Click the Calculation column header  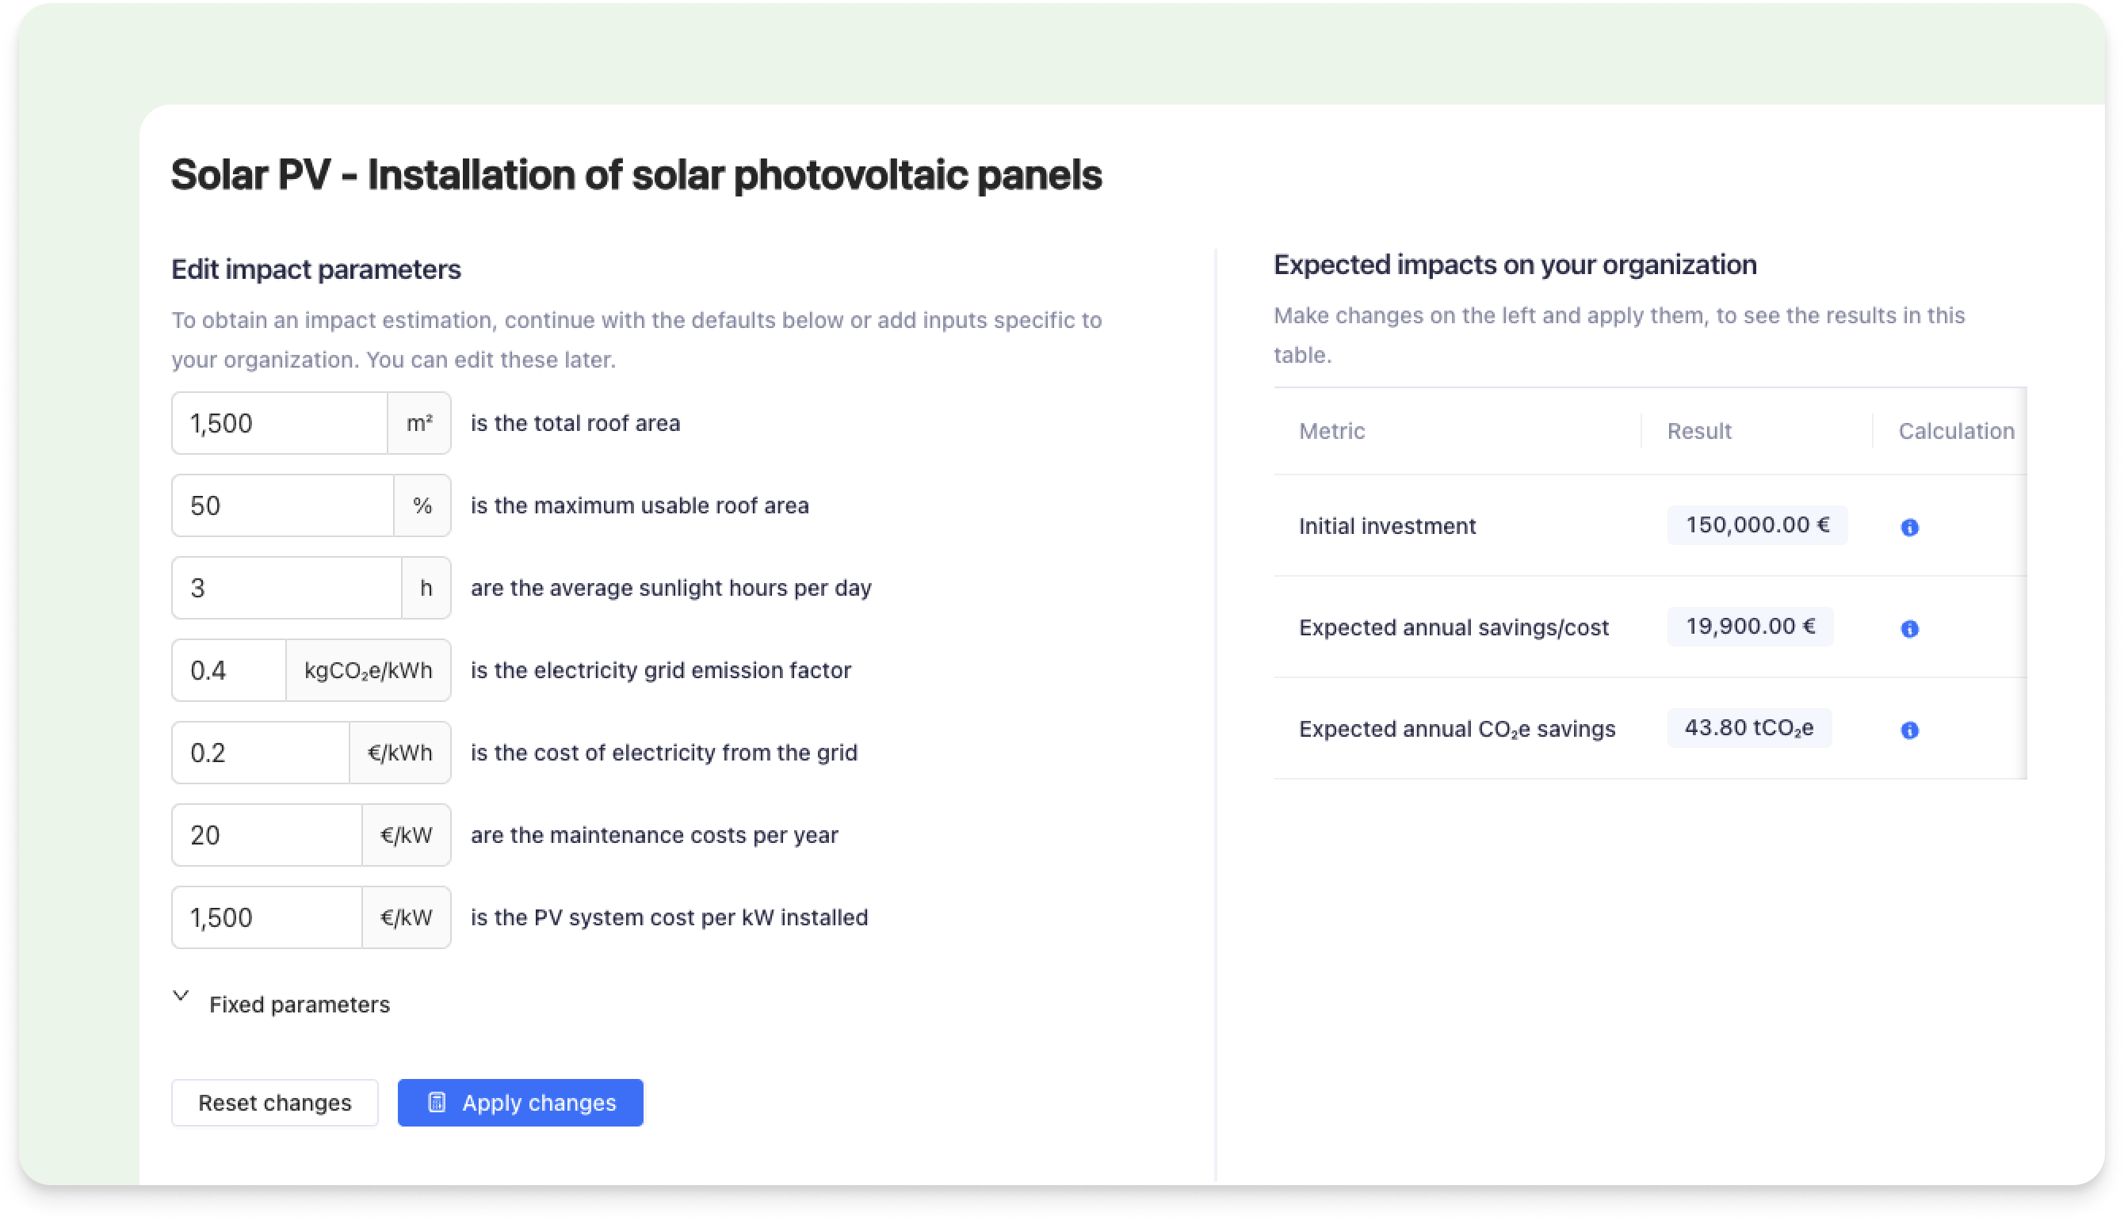click(x=1955, y=431)
